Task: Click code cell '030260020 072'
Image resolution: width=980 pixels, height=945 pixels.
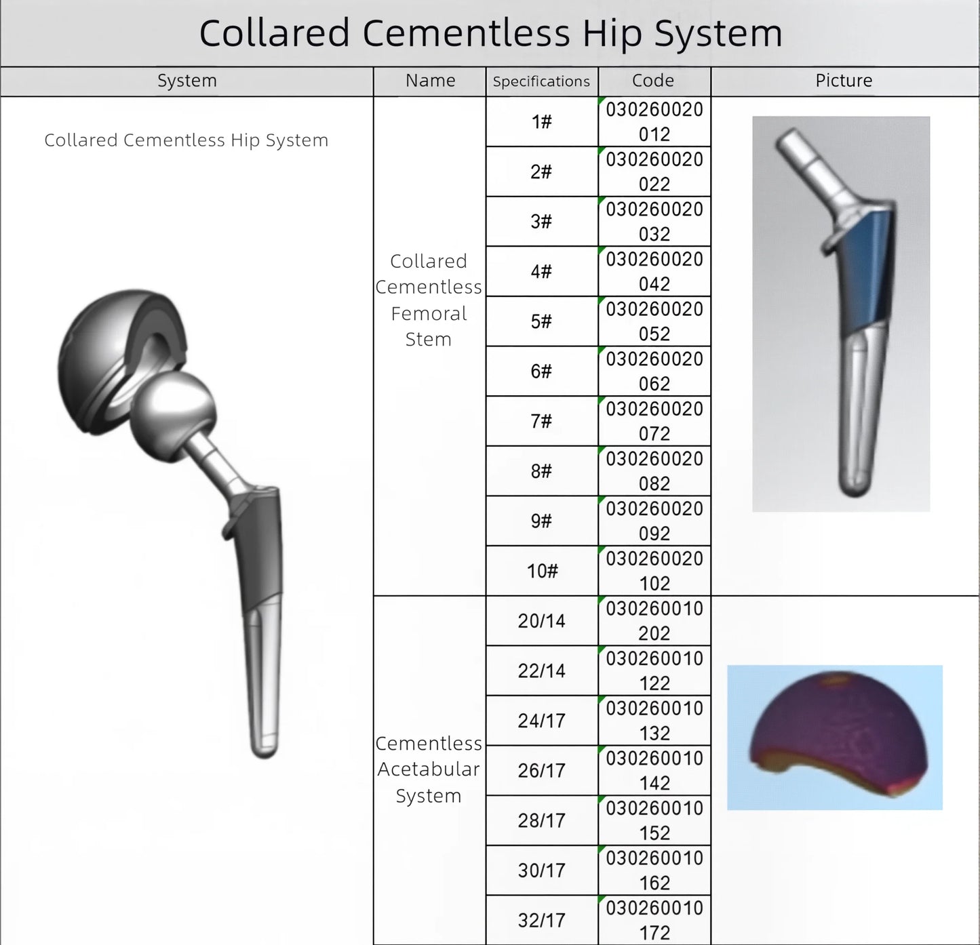Action: (654, 421)
